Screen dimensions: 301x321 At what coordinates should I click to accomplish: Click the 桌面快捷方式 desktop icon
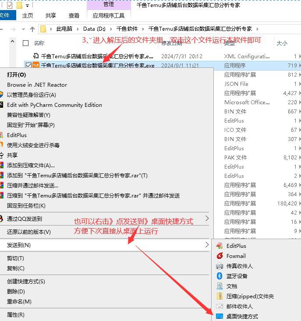point(220,316)
